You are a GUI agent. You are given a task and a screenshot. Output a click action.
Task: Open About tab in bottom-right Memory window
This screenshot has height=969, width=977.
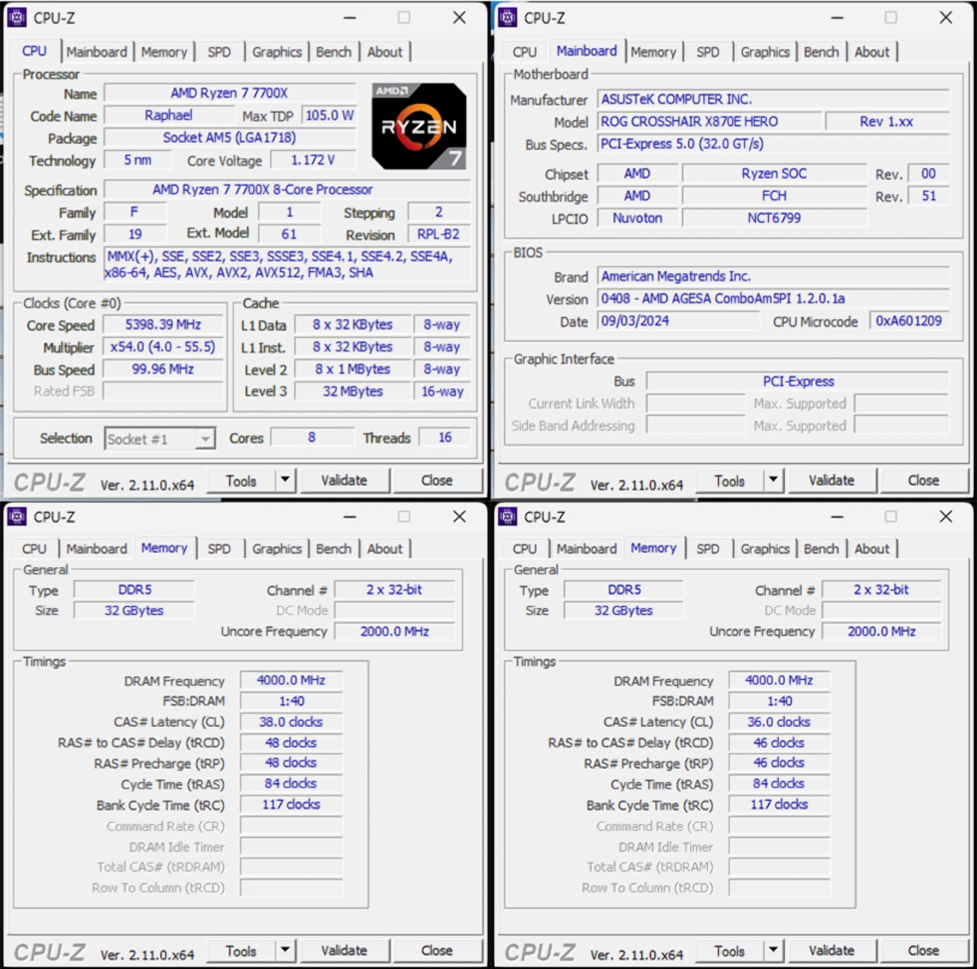click(x=871, y=549)
